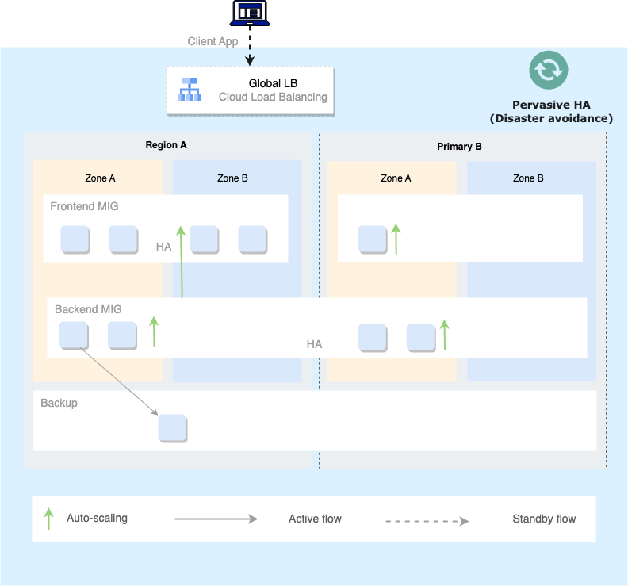
Task: Click green arrow beside Primary B frontend instance
Action: pos(396,239)
